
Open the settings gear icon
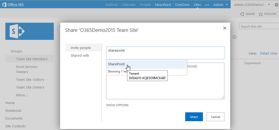277,5
